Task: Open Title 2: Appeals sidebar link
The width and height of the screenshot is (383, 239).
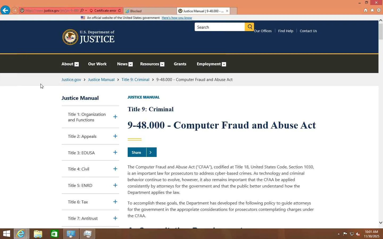Action: [x=82, y=136]
